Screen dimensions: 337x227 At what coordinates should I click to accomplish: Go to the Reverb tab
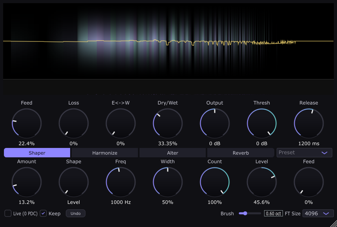[241, 153]
